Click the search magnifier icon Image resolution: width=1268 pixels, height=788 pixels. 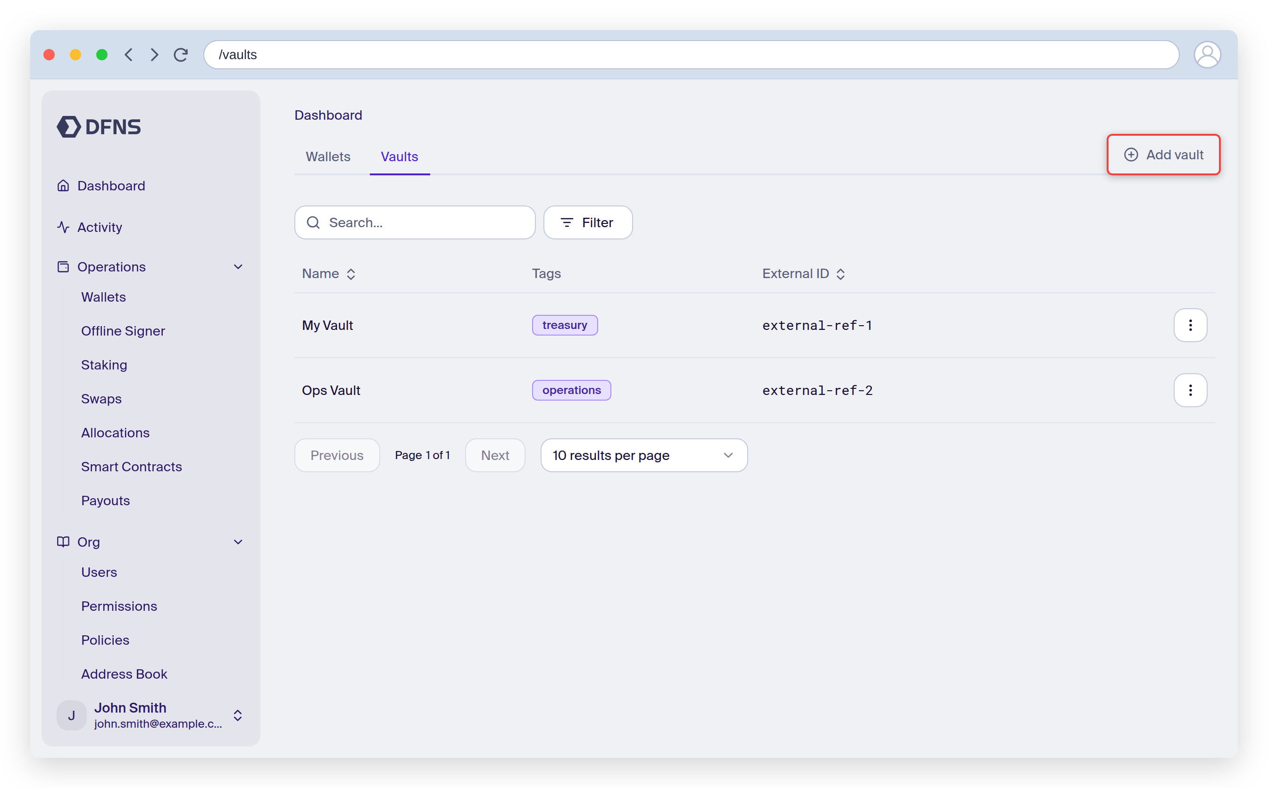tap(313, 222)
